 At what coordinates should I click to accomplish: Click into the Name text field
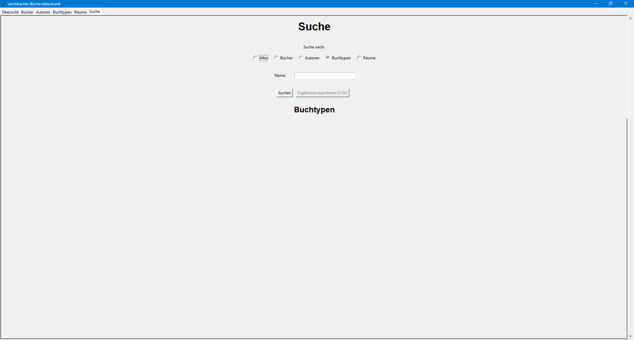click(325, 75)
